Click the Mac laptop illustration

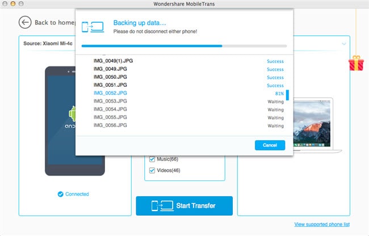(x=317, y=125)
